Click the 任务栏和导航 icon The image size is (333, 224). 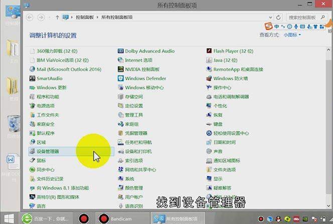121,142
